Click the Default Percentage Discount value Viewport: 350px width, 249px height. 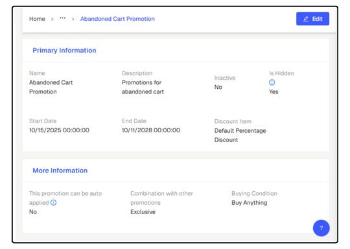pyautogui.click(x=240, y=135)
